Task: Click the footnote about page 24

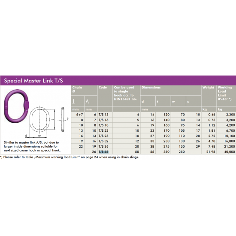Action: tap(70, 157)
